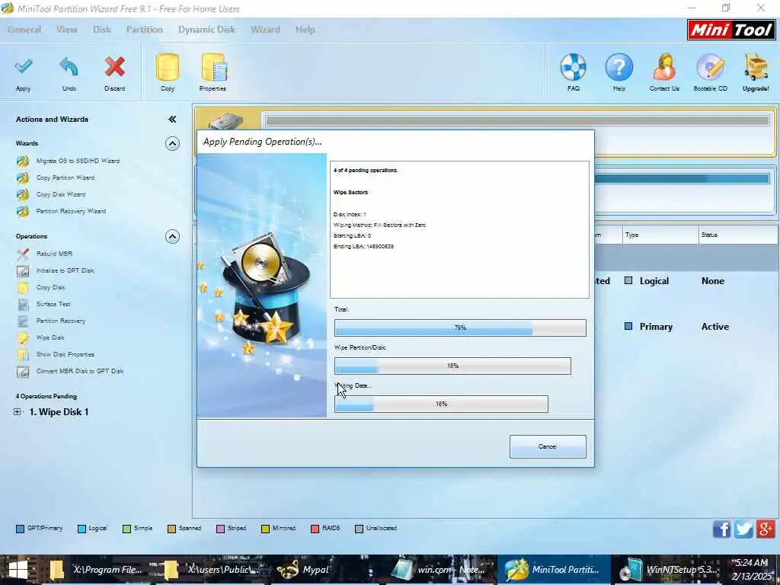Click the Unallocated legend swatch
The height and width of the screenshot is (585, 780).
pyautogui.click(x=360, y=529)
